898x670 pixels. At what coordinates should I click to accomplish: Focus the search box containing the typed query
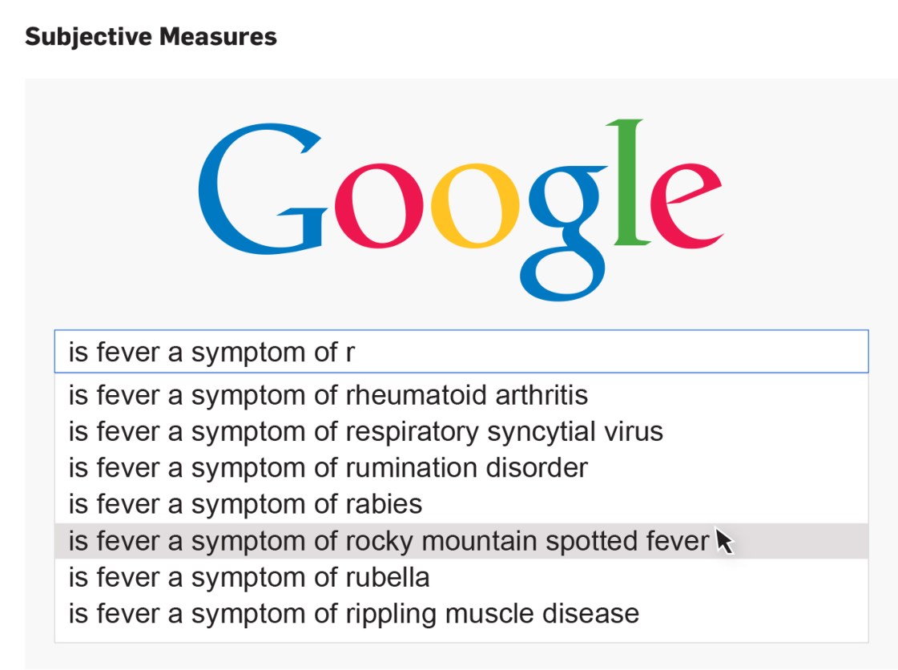tap(561, 352)
